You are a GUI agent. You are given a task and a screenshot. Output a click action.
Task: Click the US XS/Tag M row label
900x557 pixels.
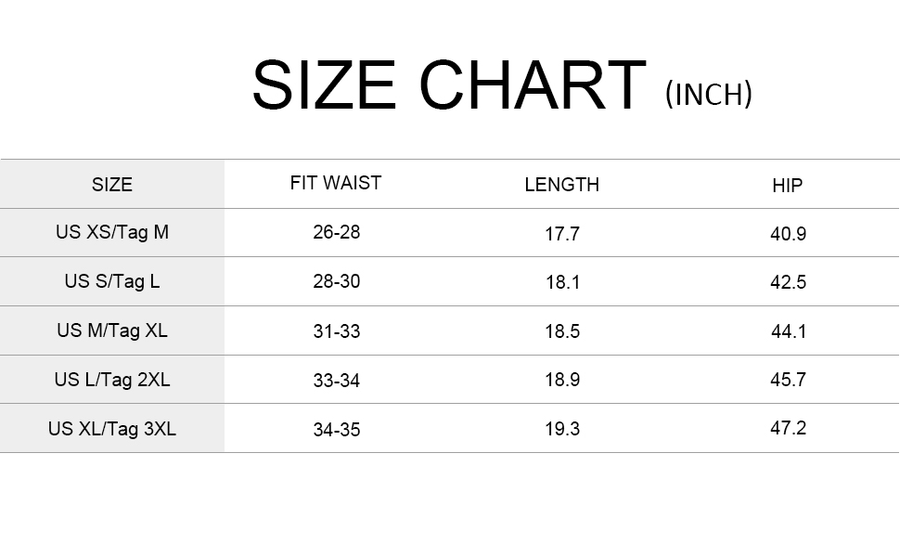click(112, 232)
